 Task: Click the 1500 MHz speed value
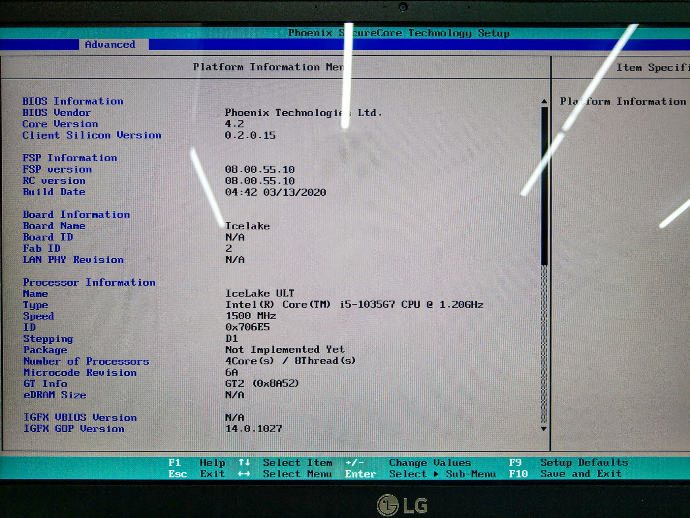pyautogui.click(x=250, y=316)
